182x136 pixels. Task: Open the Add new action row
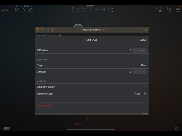(x=92, y=87)
